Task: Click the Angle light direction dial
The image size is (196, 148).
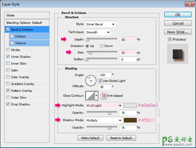Action: coord(91,81)
